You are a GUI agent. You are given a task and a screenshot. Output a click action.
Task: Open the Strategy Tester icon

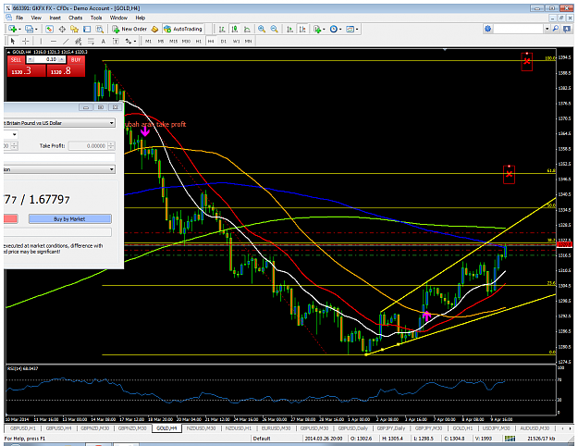(100, 29)
